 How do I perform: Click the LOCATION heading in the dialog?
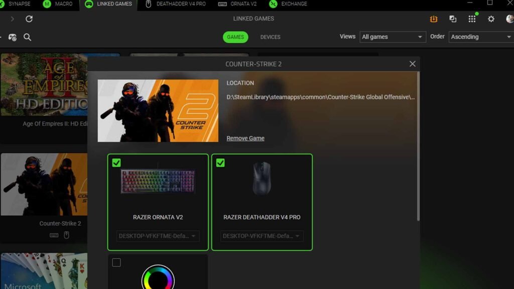[240, 83]
